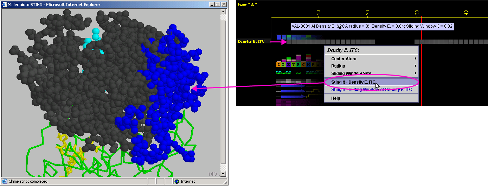Click ruler position 40 label

(466, 12)
